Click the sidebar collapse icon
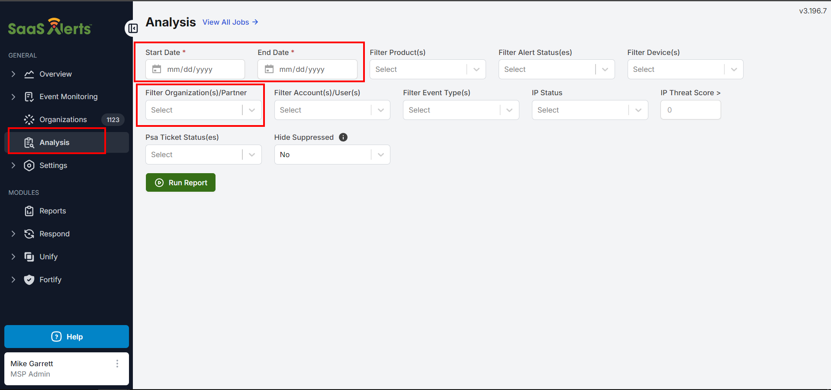The height and width of the screenshot is (390, 831). pyautogui.click(x=133, y=29)
